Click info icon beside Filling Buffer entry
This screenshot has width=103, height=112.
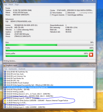pyautogui.click(x=5, y=89)
